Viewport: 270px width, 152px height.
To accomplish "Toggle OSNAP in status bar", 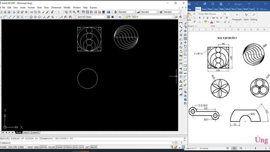I will tap(59, 147).
